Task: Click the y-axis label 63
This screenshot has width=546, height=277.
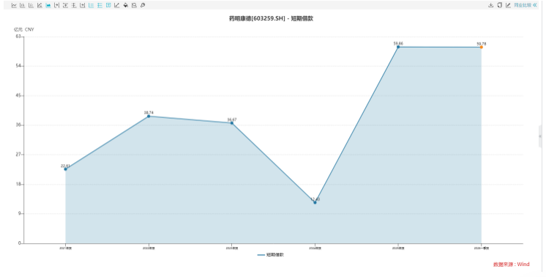Action: click(18, 36)
